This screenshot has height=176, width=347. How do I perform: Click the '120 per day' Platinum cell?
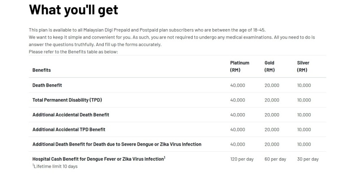coord(242,159)
